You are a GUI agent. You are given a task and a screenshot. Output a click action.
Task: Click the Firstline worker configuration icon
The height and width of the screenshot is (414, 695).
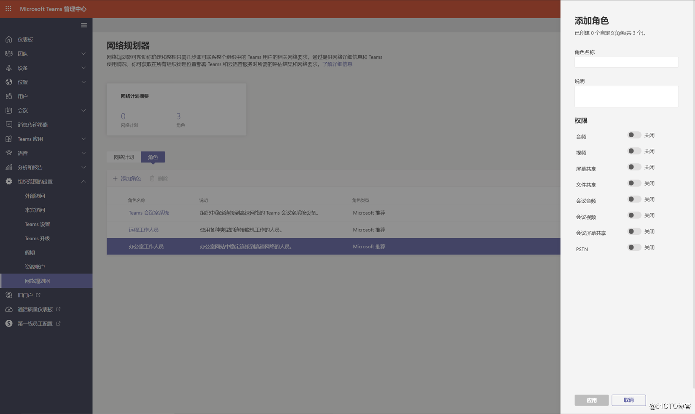click(9, 324)
